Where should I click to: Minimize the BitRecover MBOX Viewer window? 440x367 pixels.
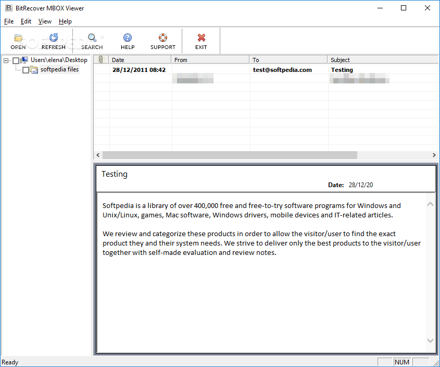point(380,8)
